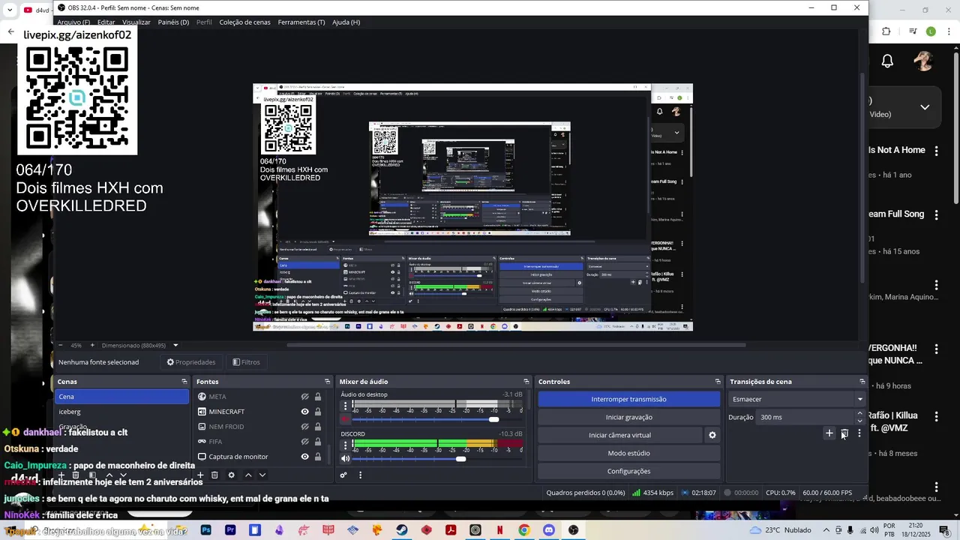Move source up in Fontes toolbar
The height and width of the screenshot is (540, 960).
(248, 475)
